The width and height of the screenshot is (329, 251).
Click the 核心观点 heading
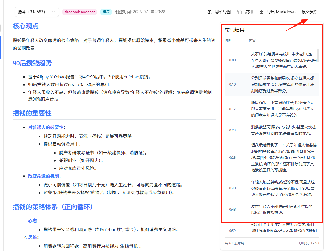point(26,26)
